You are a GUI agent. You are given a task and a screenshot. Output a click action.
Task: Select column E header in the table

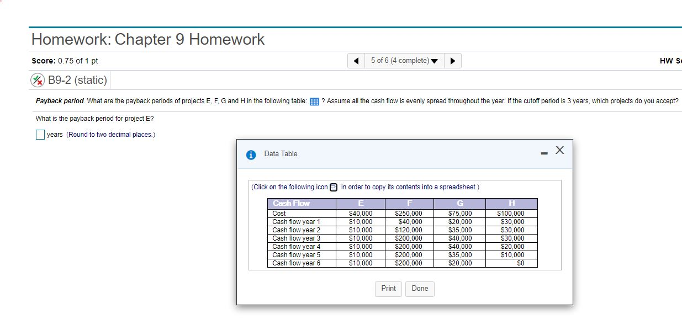point(360,203)
